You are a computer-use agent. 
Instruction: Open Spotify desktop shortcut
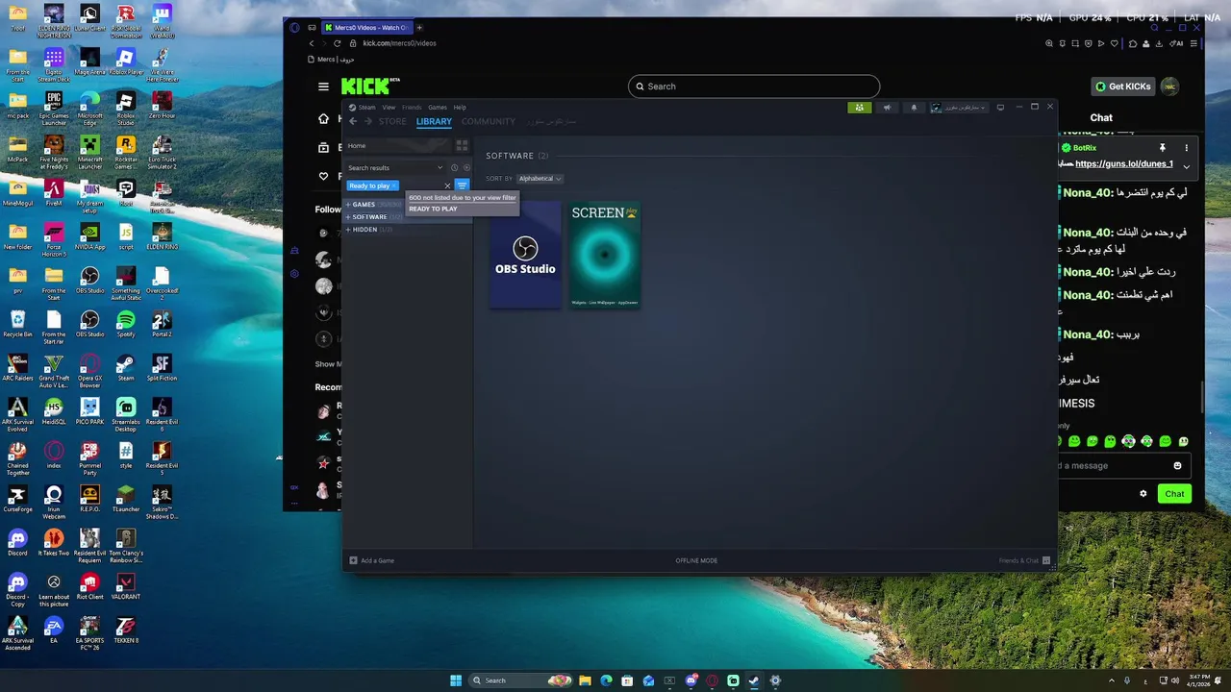coord(126,324)
